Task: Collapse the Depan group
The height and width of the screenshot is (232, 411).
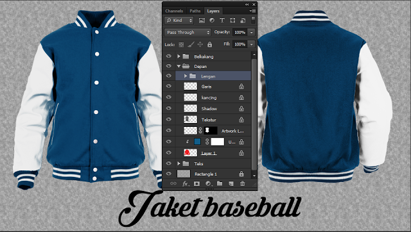Action: [179, 66]
